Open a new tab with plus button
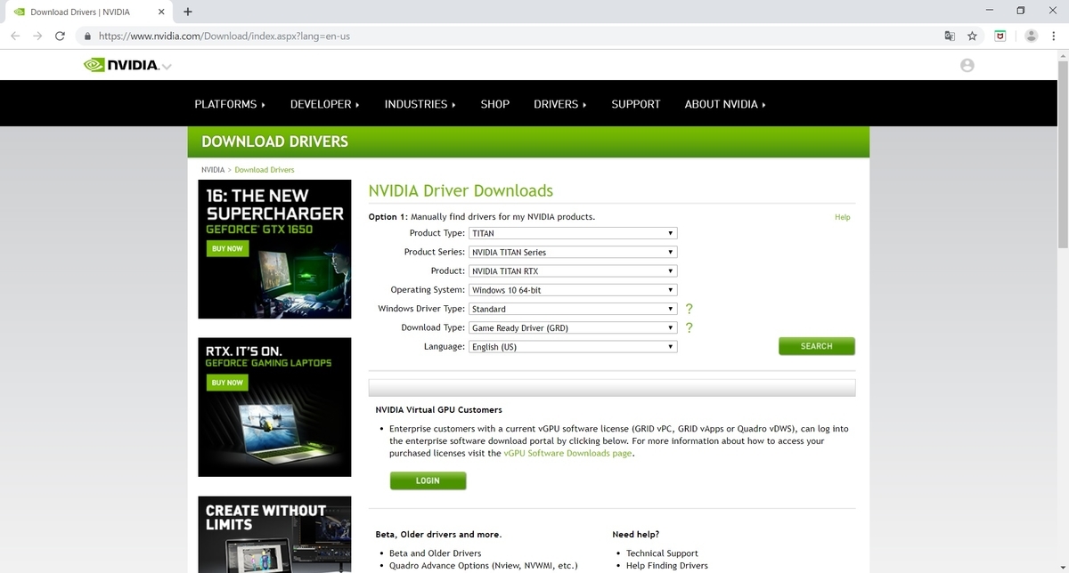The height and width of the screenshot is (573, 1069). click(x=188, y=12)
